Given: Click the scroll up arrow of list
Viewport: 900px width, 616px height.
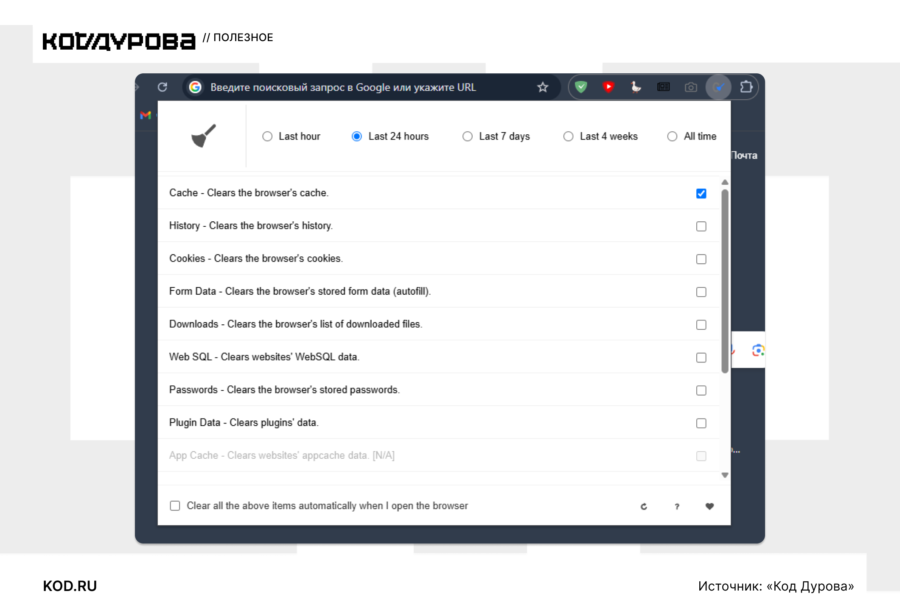Looking at the screenshot, I should point(725,182).
